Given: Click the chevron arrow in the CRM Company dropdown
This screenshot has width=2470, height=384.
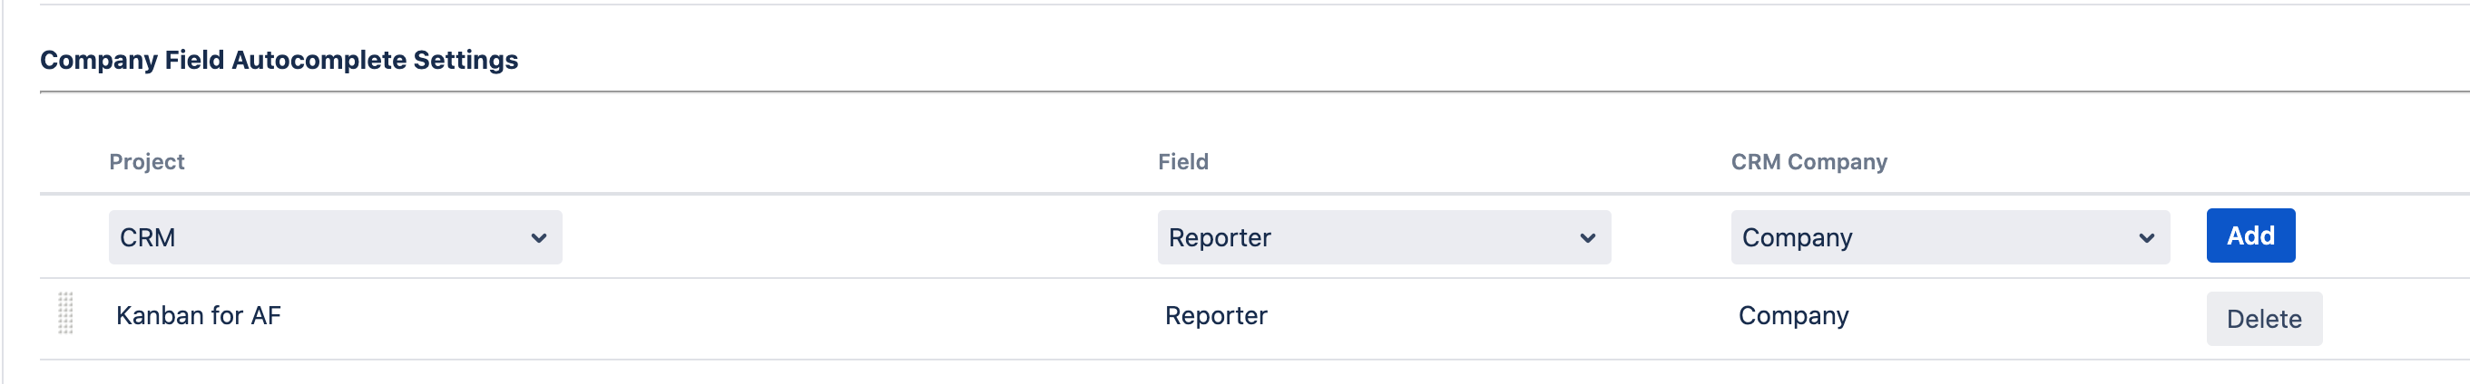Looking at the screenshot, I should (x=2146, y=237).
